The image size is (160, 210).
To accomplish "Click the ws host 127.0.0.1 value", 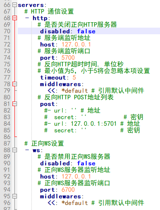I will [x=76, y=177].
